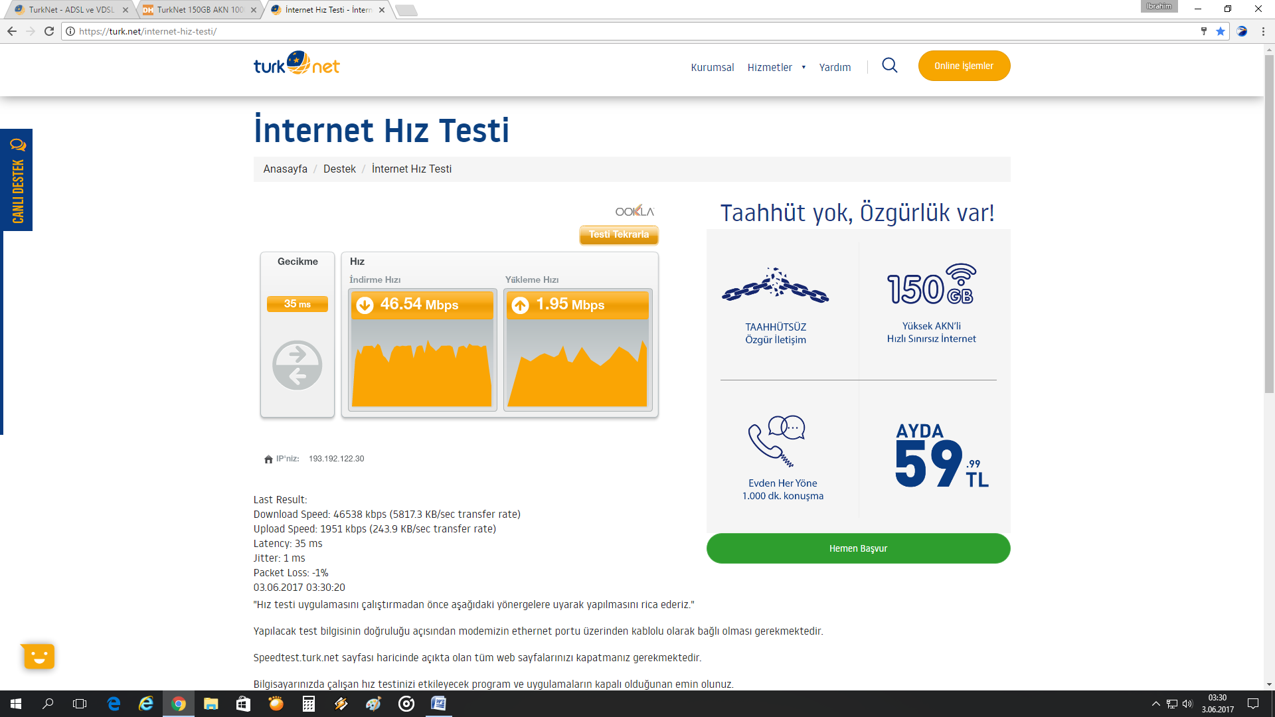Open the saved password key icon
The image size is (1275, 717).
[1204, 31]
